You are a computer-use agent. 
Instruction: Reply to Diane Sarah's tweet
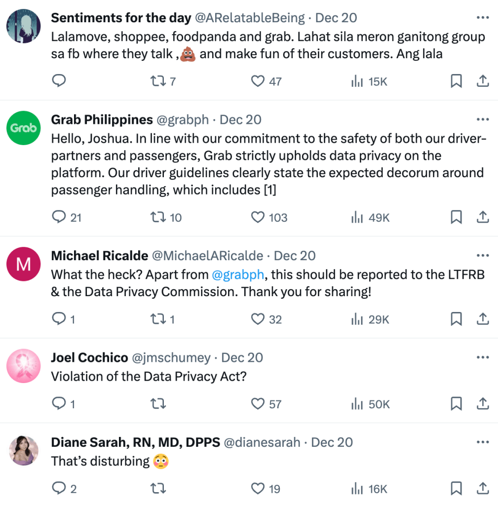point(59,489)
